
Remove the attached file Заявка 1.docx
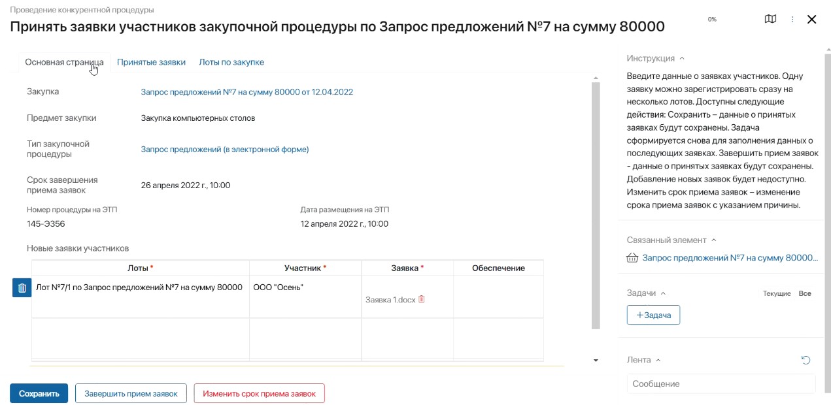422,299
